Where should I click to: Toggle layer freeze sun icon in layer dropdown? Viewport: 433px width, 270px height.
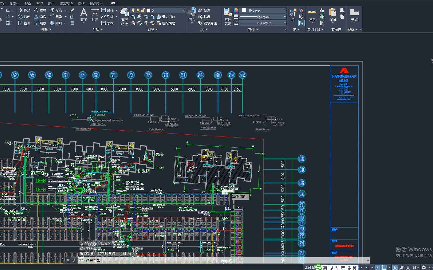tap(138, 10)
